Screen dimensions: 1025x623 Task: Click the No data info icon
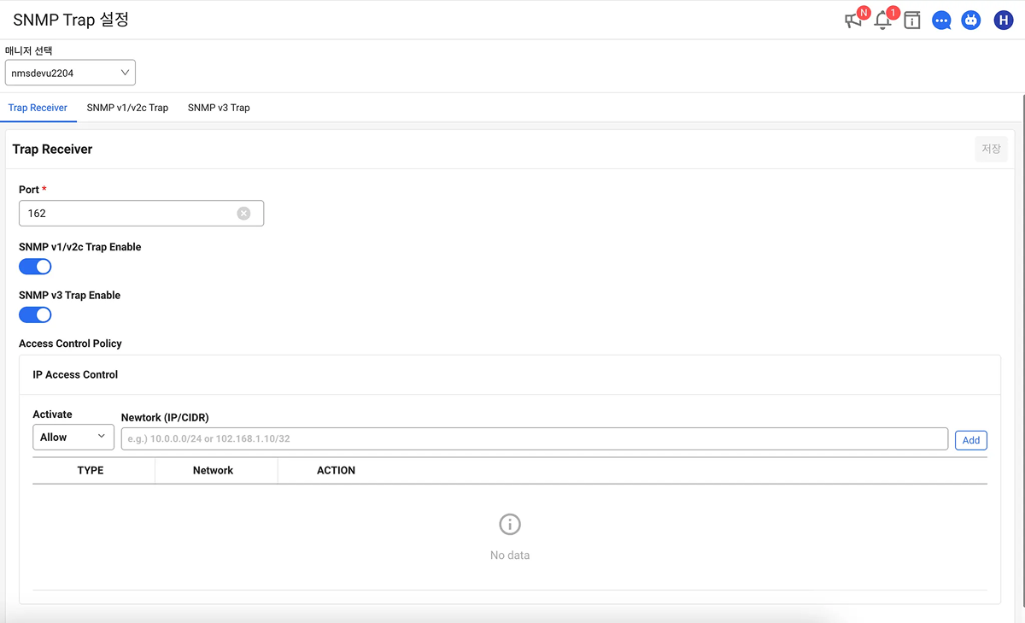point(510,525)
